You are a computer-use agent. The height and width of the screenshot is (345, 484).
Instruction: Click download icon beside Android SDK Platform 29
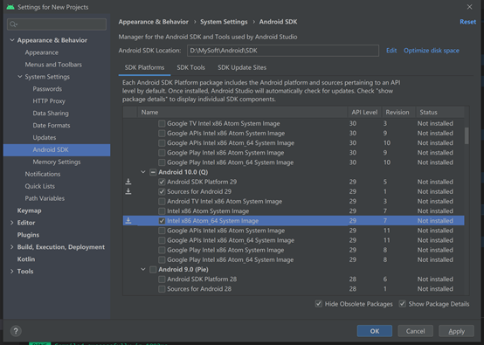pos(128,182)
